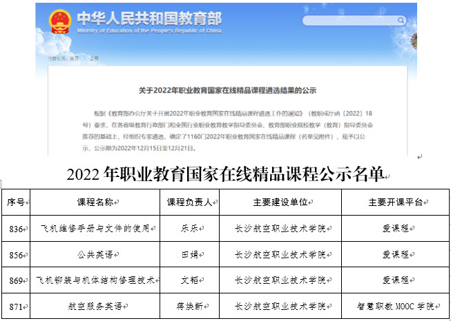Click the 公示名单 document heading

[225, 174]
